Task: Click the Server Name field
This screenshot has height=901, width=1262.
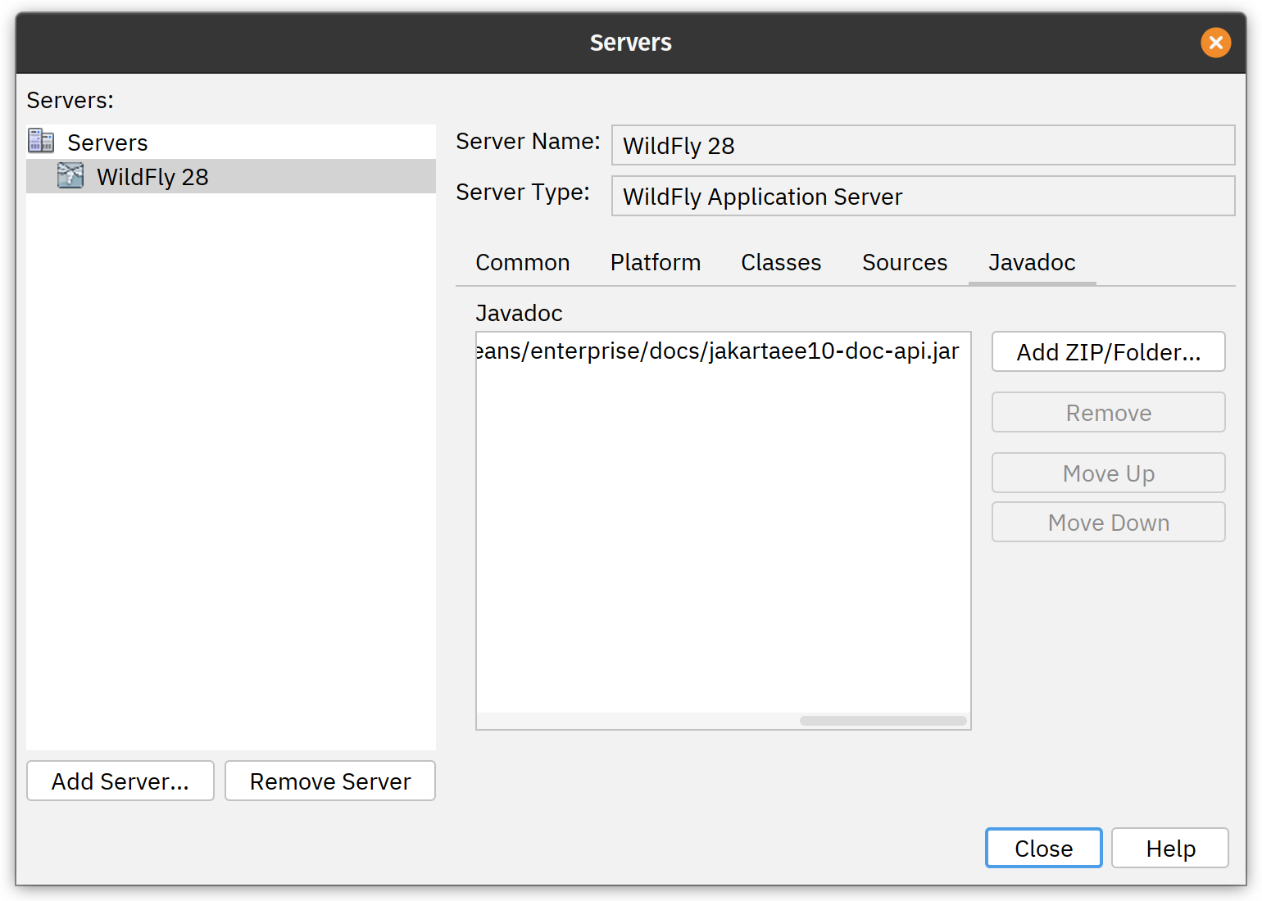Action: [924, 146]
